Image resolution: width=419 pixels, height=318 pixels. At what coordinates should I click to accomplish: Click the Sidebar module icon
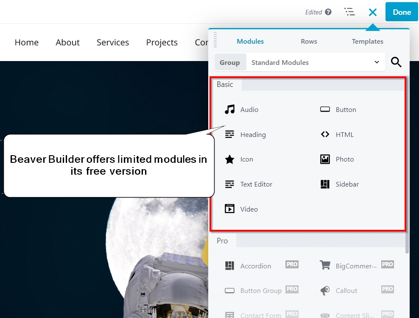point(325,184)
